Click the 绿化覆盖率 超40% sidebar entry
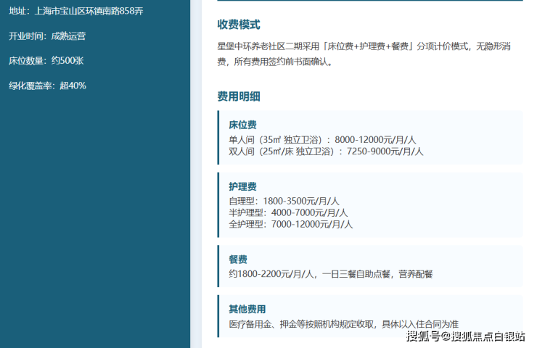This screenshot has width=537, height=348. [x=47, y=86]
